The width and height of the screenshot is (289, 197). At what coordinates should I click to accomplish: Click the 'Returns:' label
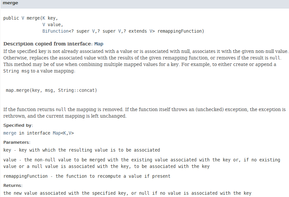coord(13,185)
